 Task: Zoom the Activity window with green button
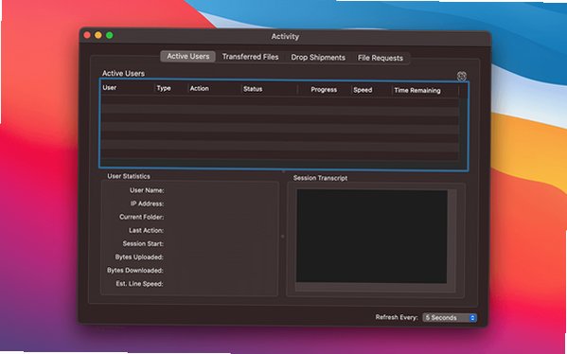pyautogui.click(x=109, y=35)
